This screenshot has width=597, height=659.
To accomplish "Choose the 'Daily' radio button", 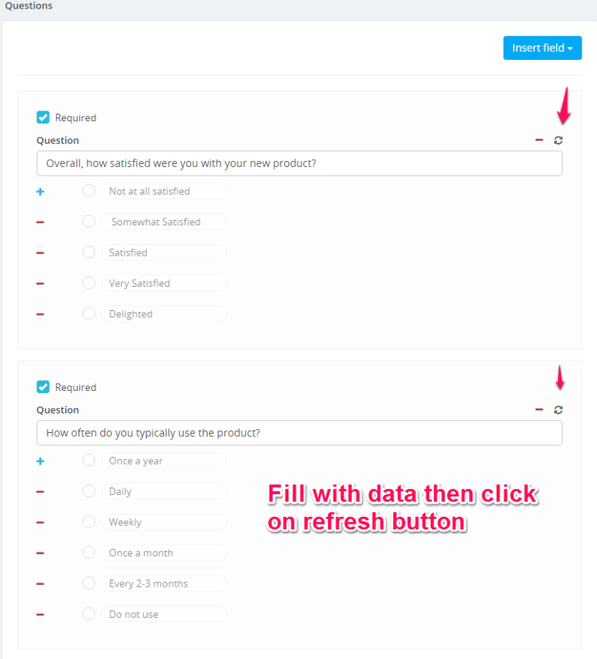I will click(89, 491).
